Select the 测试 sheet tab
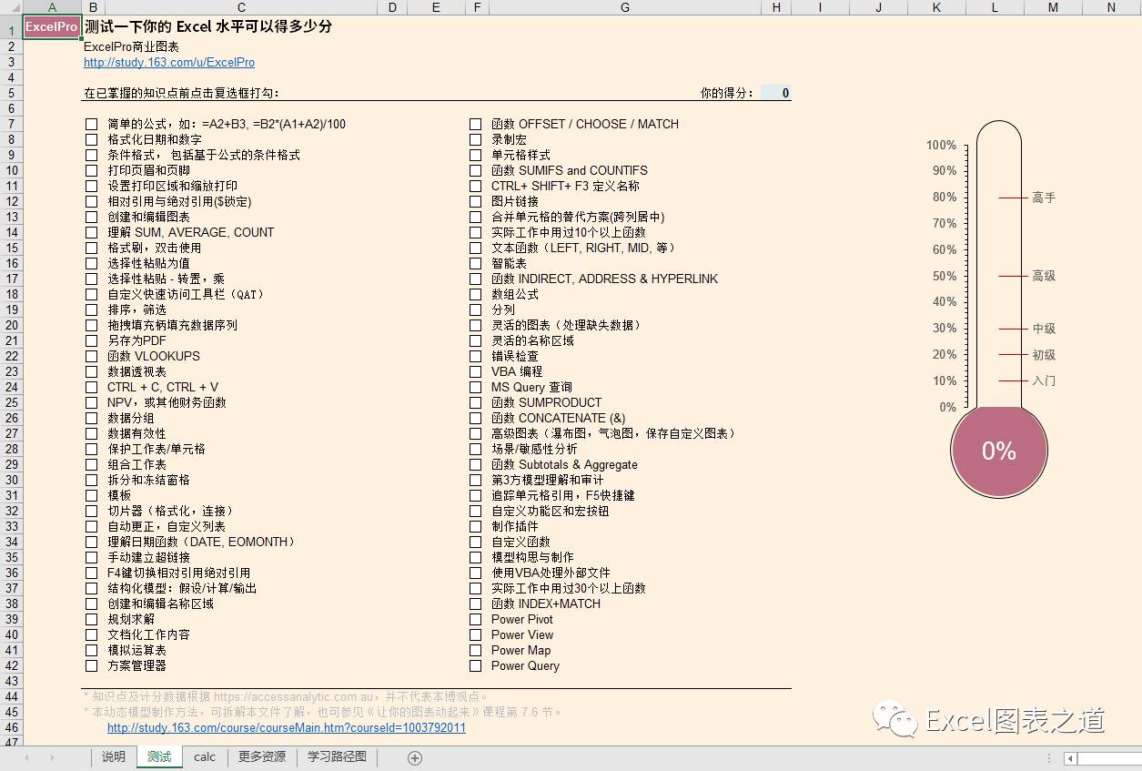 click(159, 757)
